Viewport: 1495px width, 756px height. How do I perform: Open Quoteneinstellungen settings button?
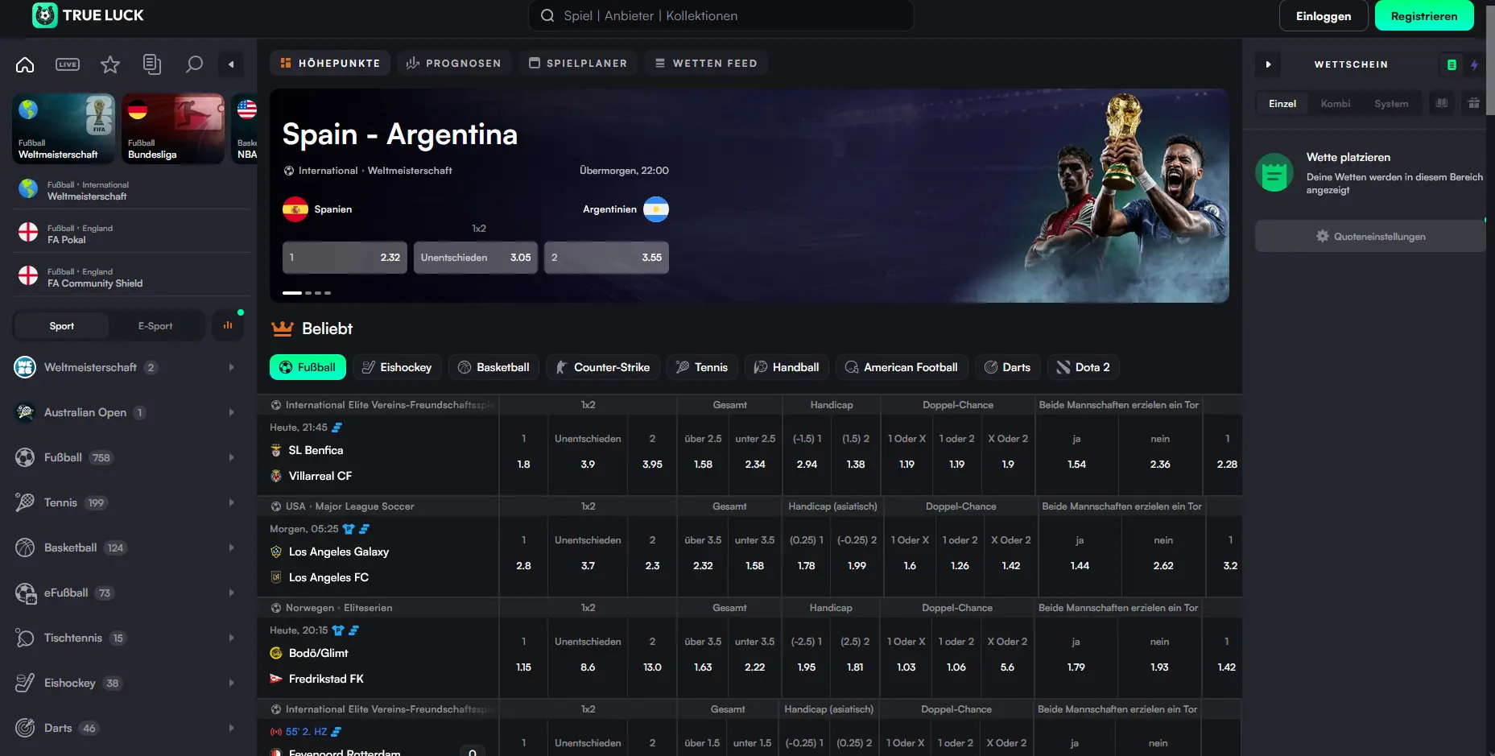tap(1370, 236)
